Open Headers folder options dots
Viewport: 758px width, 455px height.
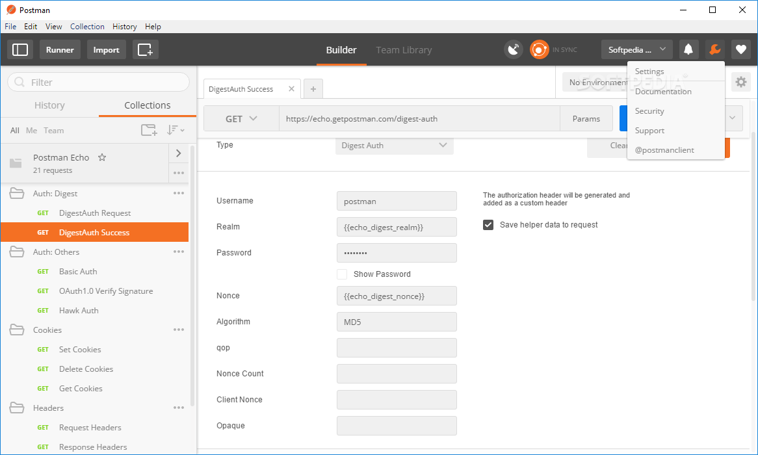click(x=178, y=408)
